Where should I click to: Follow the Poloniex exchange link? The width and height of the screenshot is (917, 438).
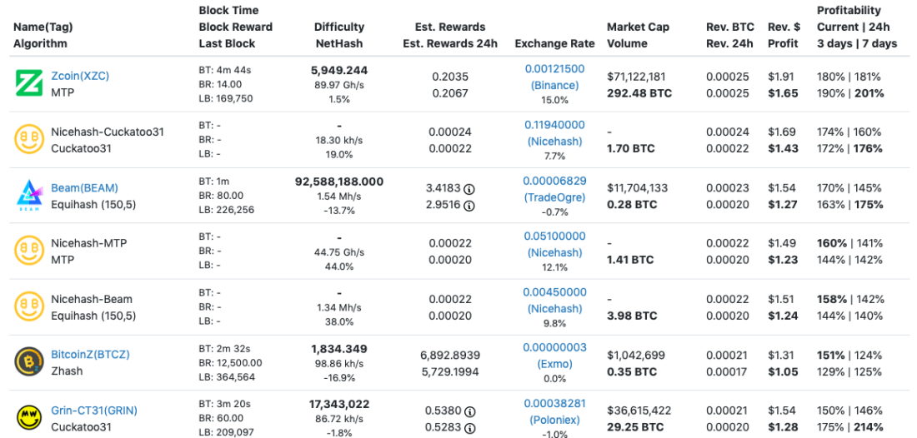tap(554, 420)
